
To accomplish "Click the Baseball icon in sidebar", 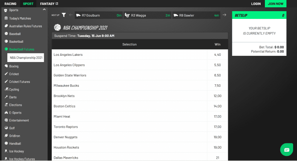I will (6, 34).
